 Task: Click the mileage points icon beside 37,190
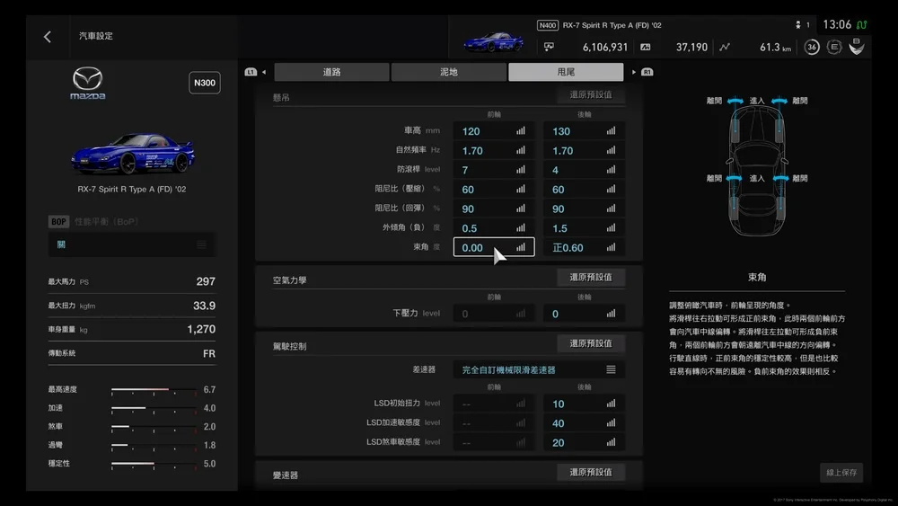[x=646, y=47]
